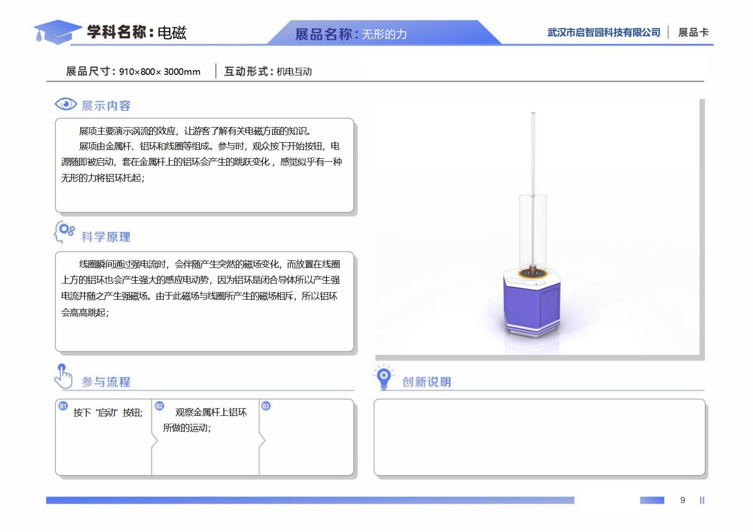
Task: Click the graduation cap icon
Action: tap(57, 32)
